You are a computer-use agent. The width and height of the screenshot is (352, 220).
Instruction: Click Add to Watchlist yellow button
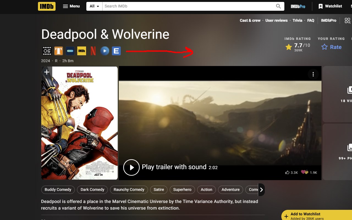317,215
